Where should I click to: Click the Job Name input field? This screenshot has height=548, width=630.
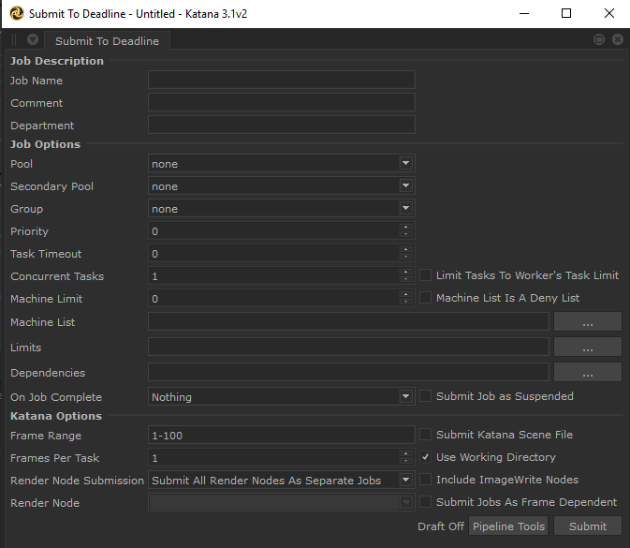point(281,80)
